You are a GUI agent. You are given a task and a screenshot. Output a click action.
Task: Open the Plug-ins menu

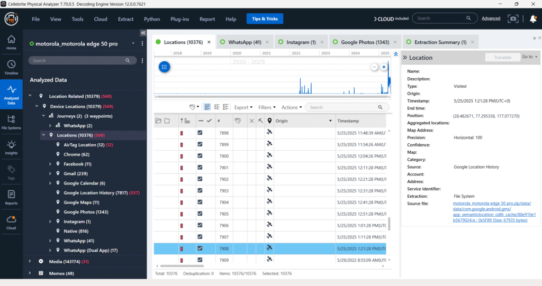point(180,19)
